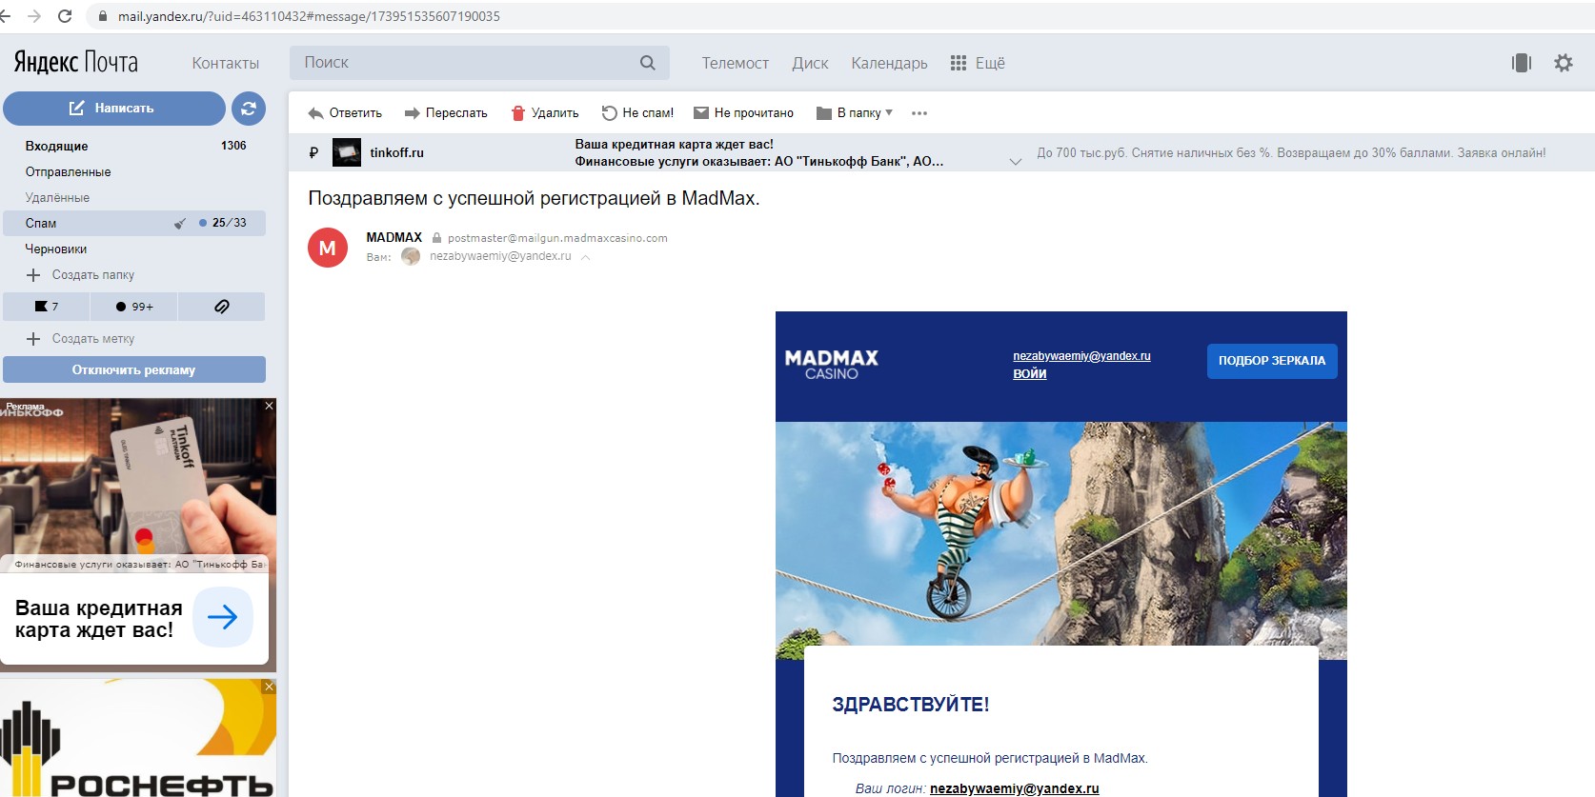Click the browser back arrow
The image size is (1595, 797).
6,16
